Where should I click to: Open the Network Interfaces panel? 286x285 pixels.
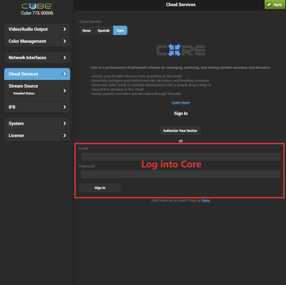click(x=37, y=57)
